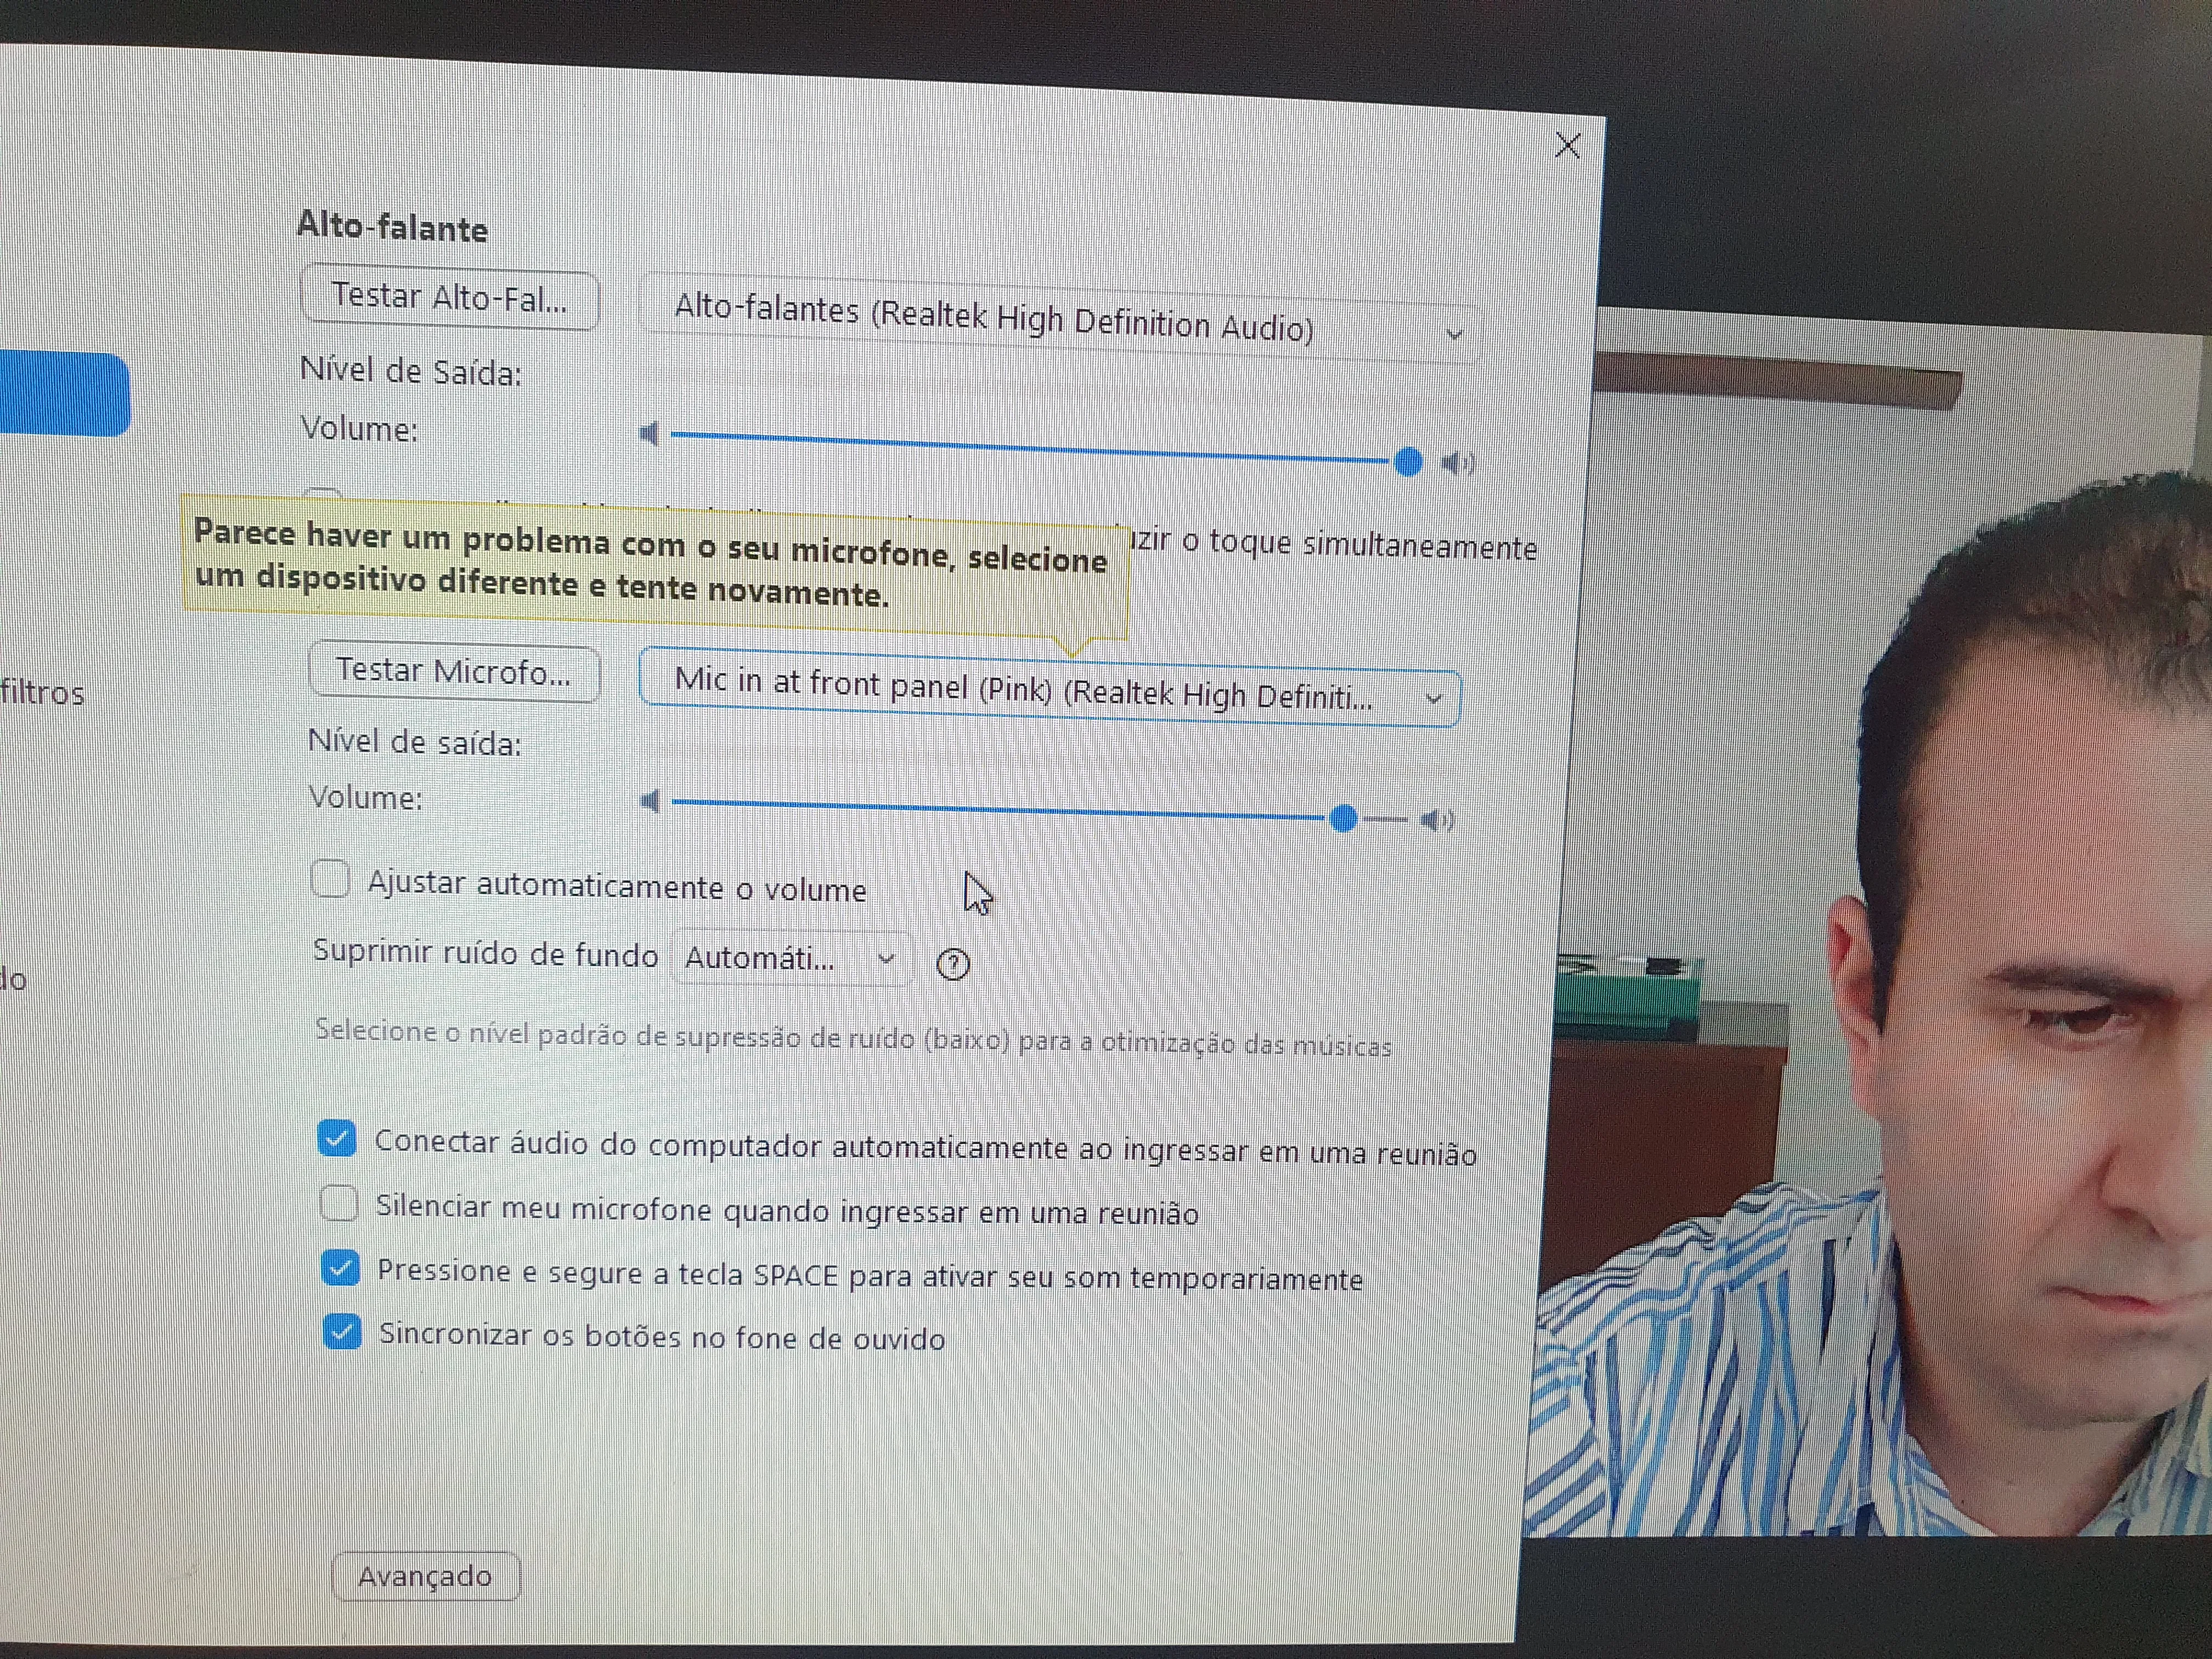
Task: Uncheck Conectar áudio do computador automaticamente
Action: tap(337, 1139)
